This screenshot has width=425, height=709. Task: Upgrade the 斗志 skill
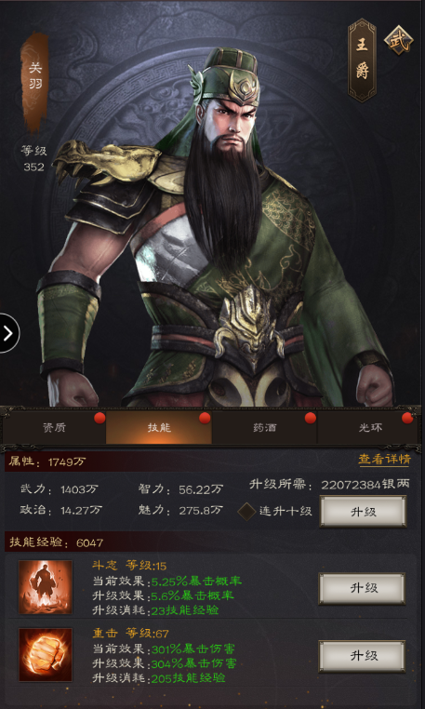[362, 588]
